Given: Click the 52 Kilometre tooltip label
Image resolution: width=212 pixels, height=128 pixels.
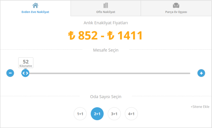Looking at the screenshot, I should tap(26, 63).
